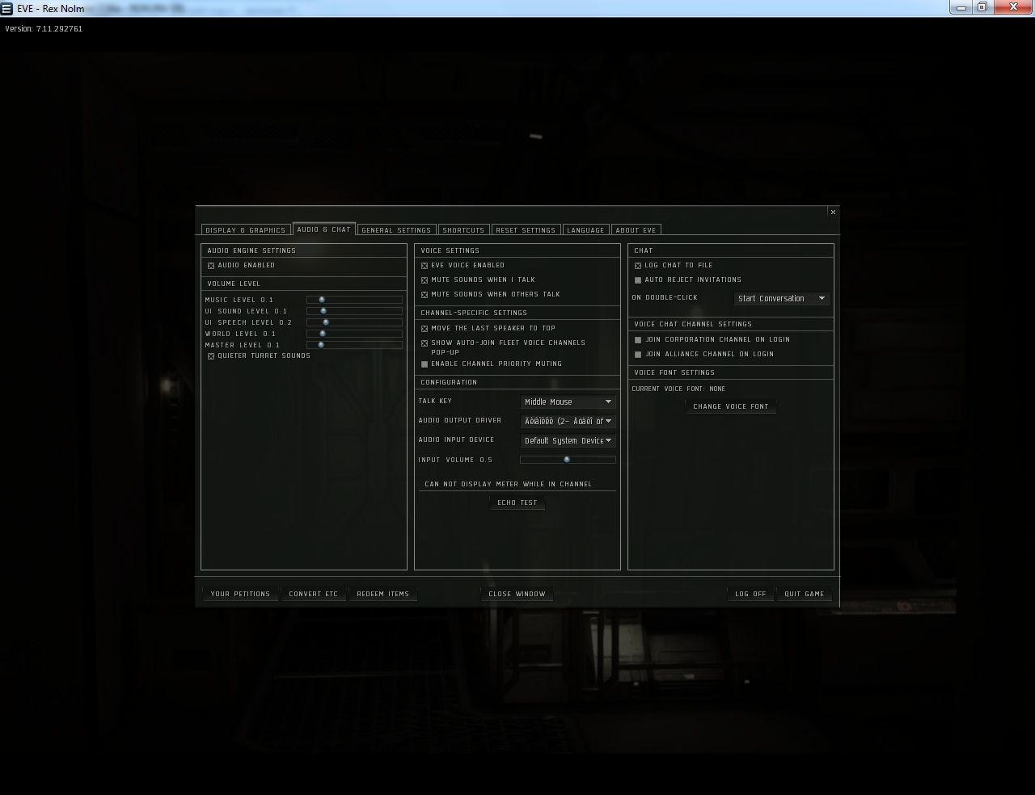The height and width of the screenshot is (795, 1035).
Task: Open the About EVE tab
Action: click(x=636, y=230)
